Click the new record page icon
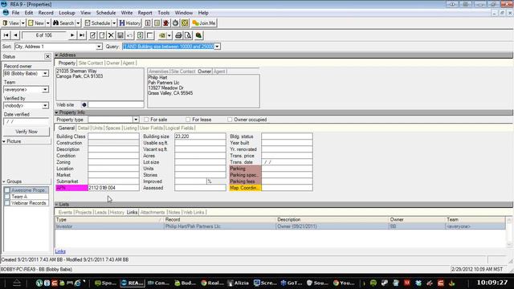 [102, 35]
